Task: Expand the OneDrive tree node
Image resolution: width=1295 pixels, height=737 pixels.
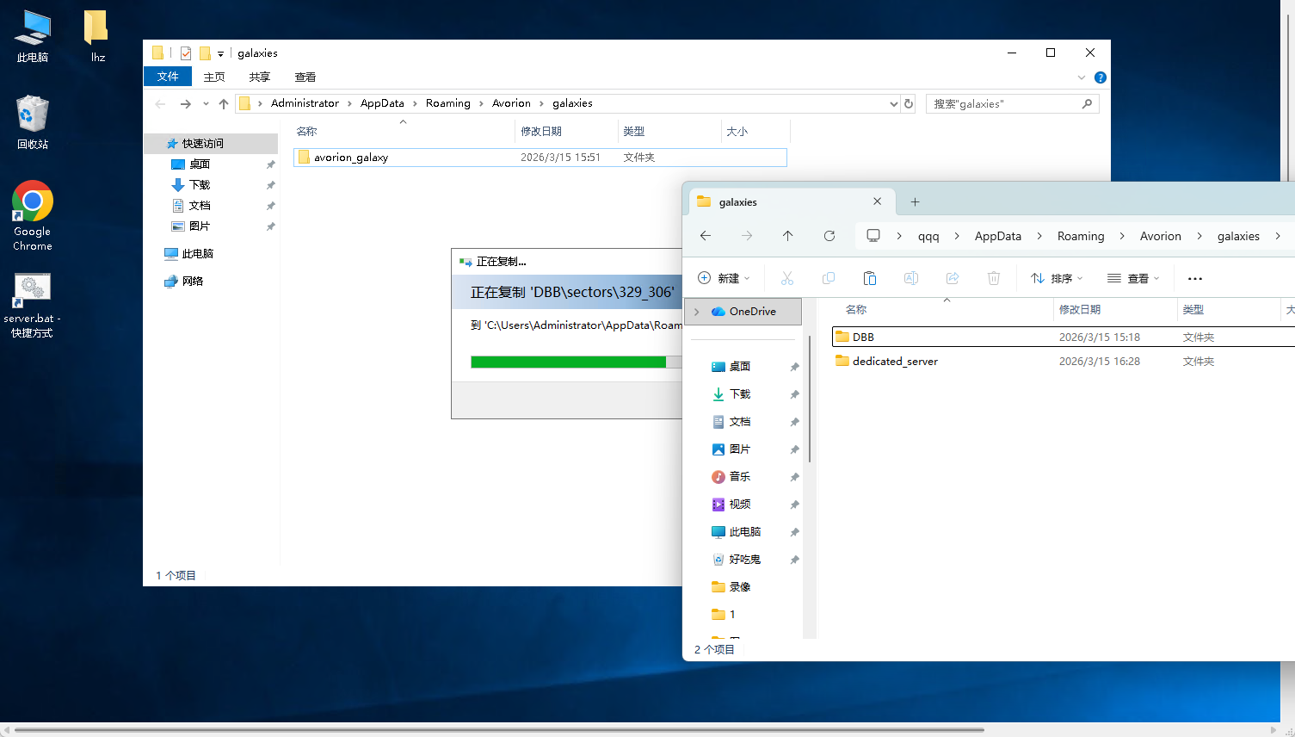Action: 697,312
